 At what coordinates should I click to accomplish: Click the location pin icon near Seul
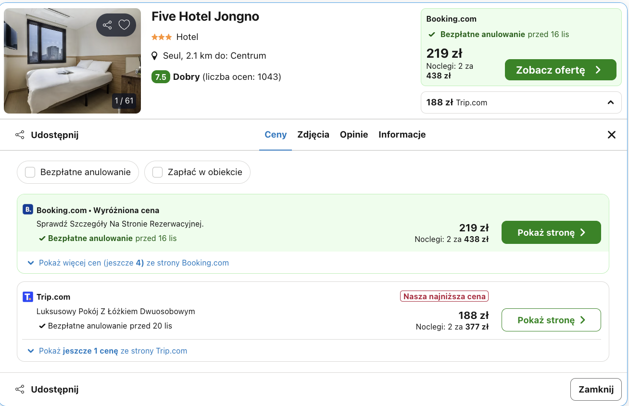[154, 56]
